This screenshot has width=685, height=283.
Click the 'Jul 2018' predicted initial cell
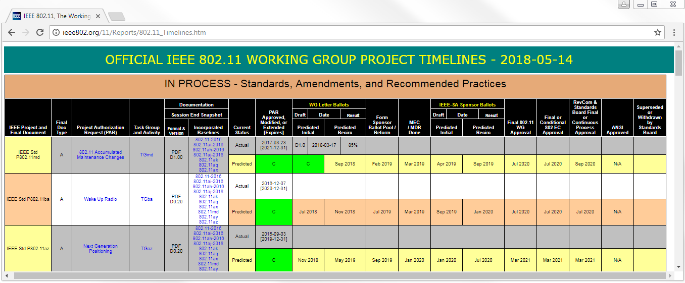pos(308,212)
